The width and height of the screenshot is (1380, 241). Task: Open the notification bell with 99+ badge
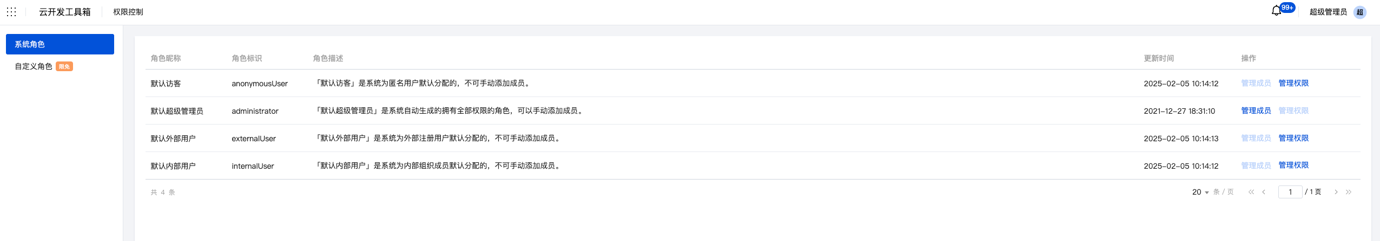(1277, 11)
